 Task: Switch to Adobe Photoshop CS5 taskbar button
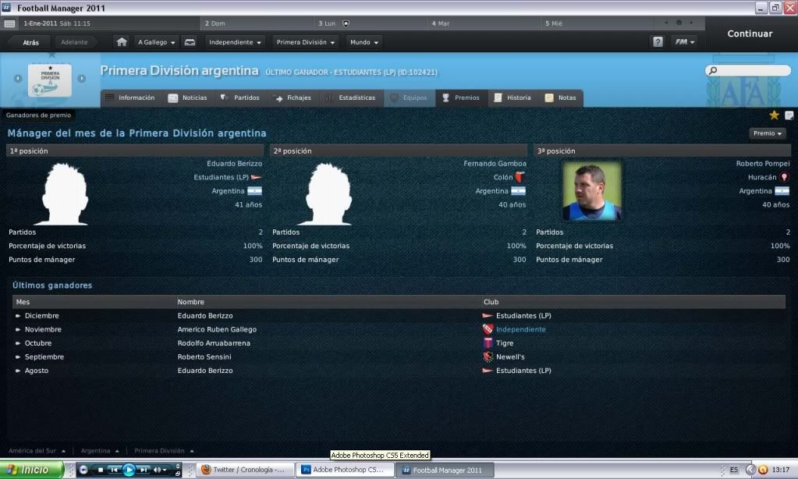click(x=346, y=470)
